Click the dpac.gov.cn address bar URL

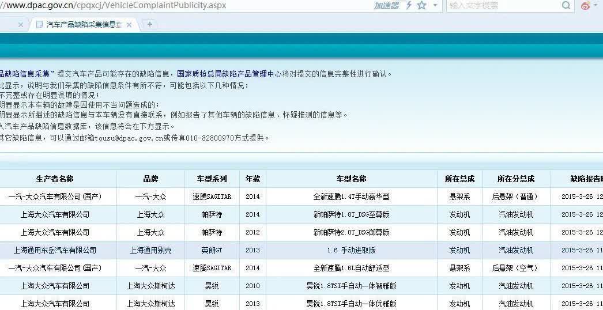click(114, 5)
